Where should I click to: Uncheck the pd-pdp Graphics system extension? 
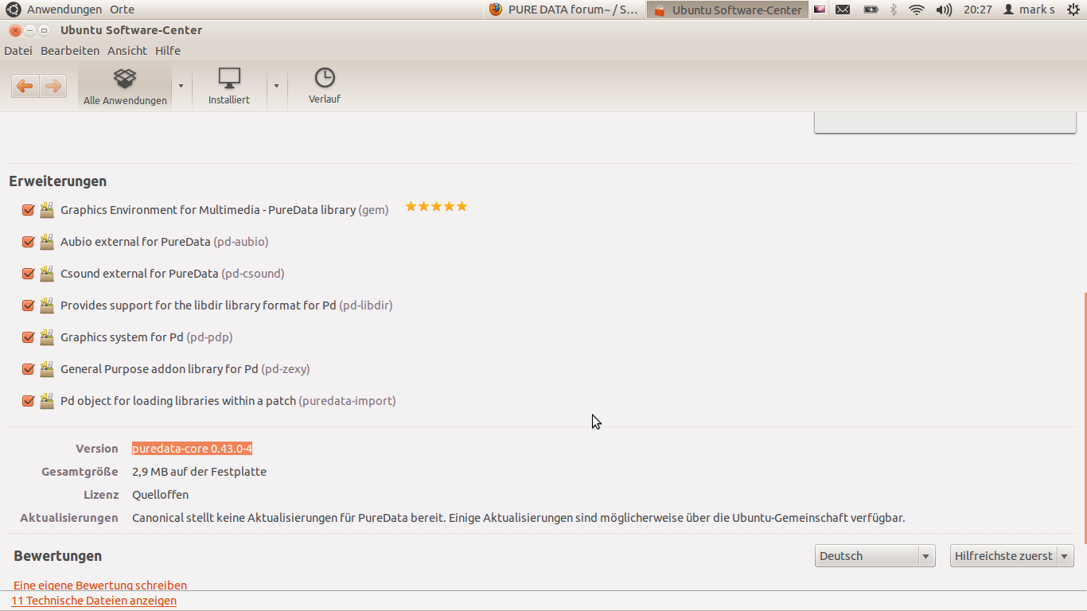point(28,337)
